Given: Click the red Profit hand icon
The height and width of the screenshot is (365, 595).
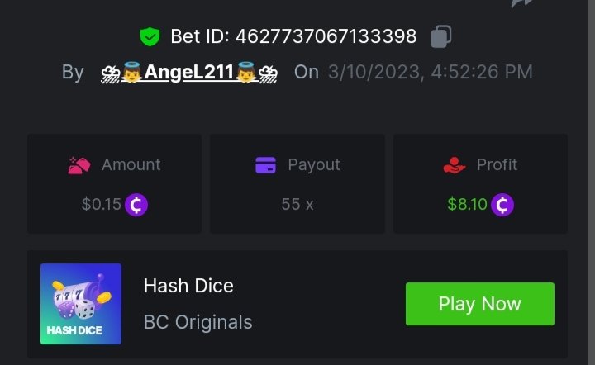Looking at the screenshot, I should click(x=454, y=165).
